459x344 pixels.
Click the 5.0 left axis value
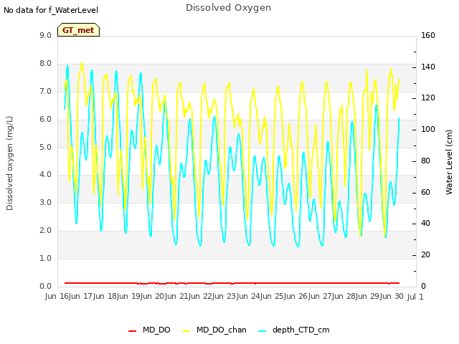pos(45,147)
